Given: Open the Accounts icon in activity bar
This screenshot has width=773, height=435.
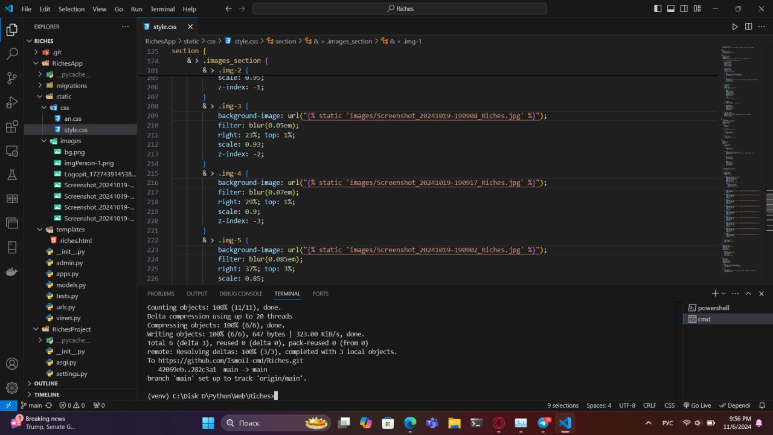Looking at the screenshot, I should coord(12,364).
